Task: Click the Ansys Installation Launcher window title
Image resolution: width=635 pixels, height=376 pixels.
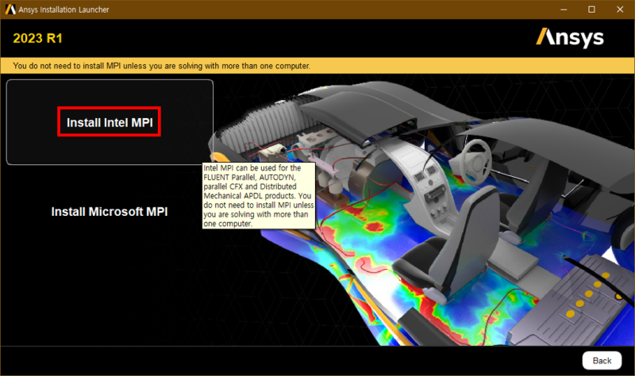Action: pyautogui.click(x=63, y=10)
